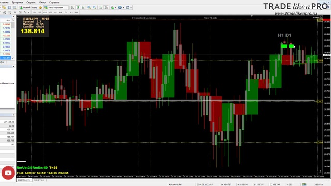The width and height of the screenshot is (331, 186).
Task: Switch to EURJPY,H1 chart tab
Action: pyautogui.click(x=39, y=180)
